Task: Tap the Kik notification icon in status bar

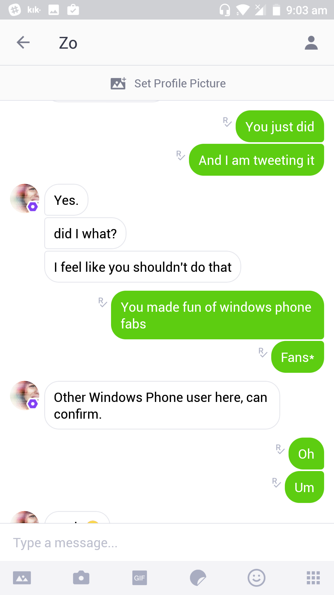Action: click(x=34, y=10)
